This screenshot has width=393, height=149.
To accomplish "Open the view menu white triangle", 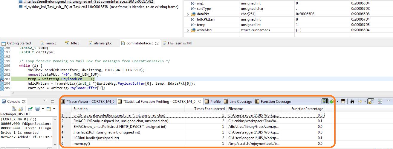I will pos(388,101).
